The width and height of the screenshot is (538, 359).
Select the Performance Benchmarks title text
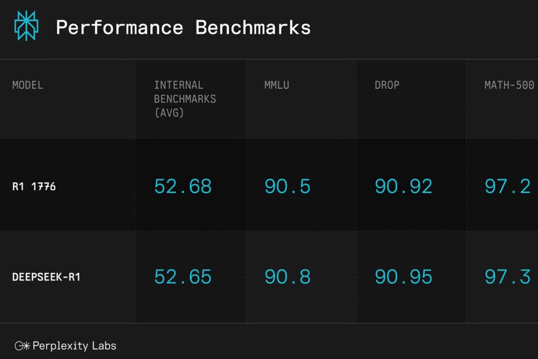[183, 27]
